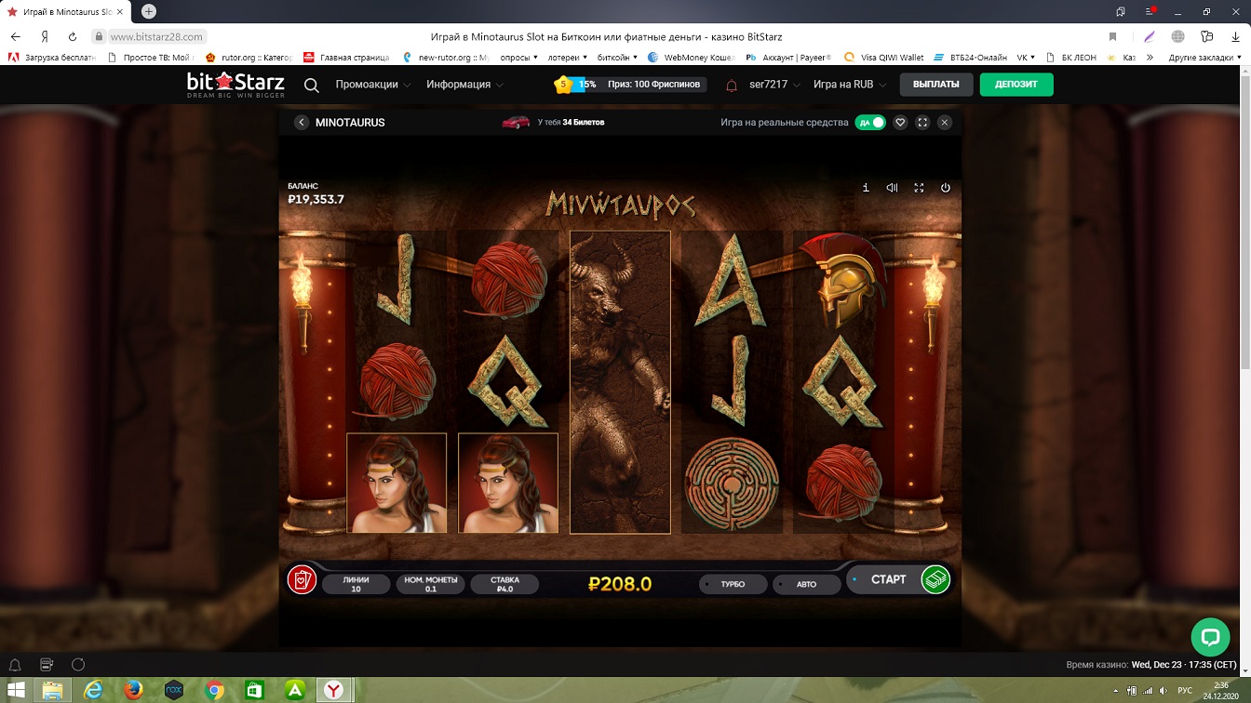Open a new browser tab
Screen dimensions: 1251x703
(x=148, y=11)
